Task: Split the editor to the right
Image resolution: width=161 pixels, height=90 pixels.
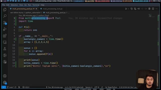Action: (x=153, y=9)
